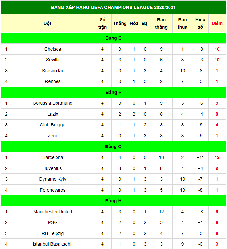This screenshot has height=249, width=227.
Task: Click the table title banner
Action: (x=113, y=7)
